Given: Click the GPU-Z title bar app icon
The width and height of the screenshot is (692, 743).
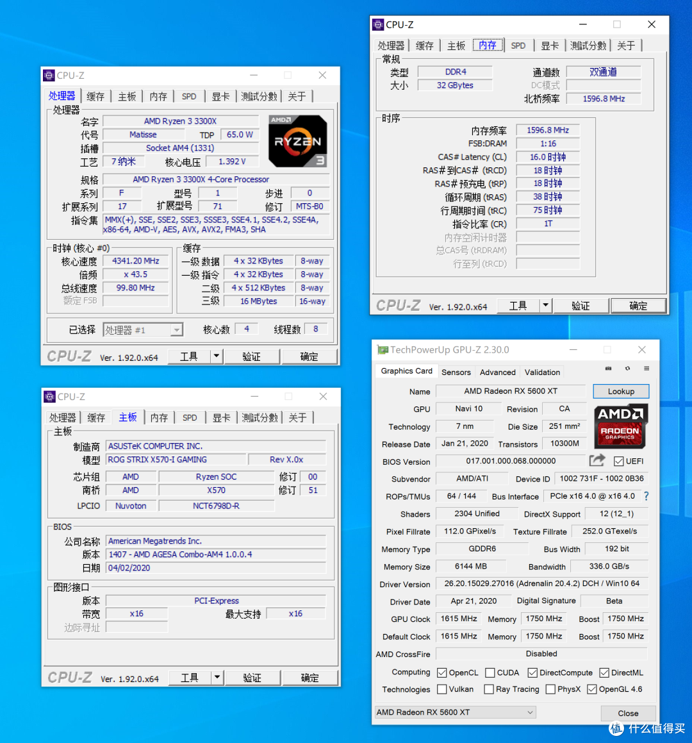Looking at the screenshot, I should point(383,349).
